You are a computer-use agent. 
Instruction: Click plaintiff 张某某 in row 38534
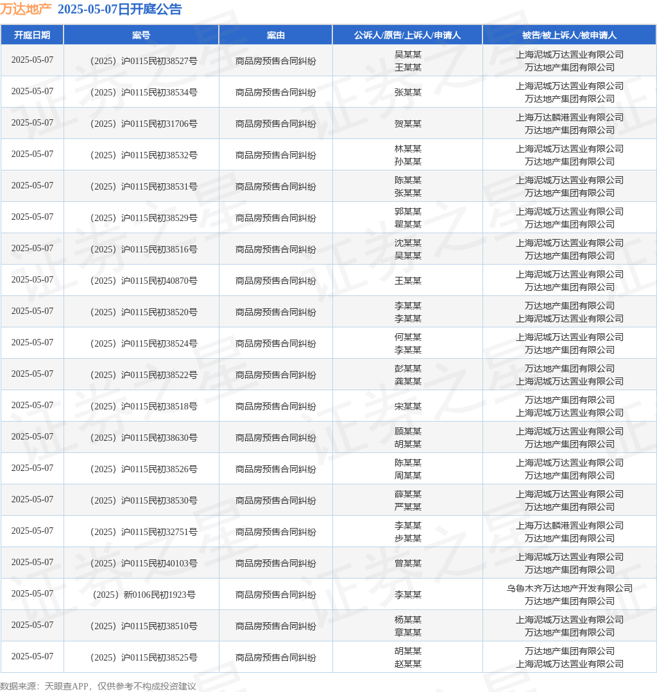(x=408, y=92)
